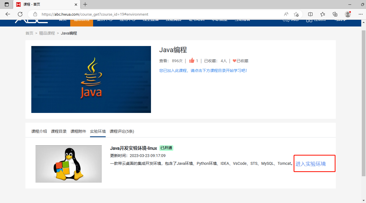The image size is (366, 203).
Task: Switch to the 课程介绍 tab
Action: (x=39, y=131)
